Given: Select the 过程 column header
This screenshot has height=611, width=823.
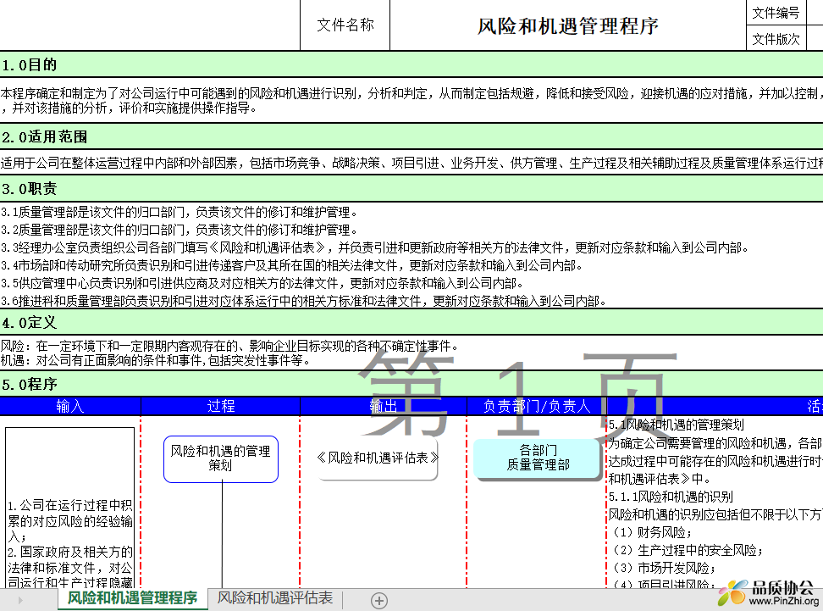Looking at the screenshot, I should pyautogui.click(x=220, y=406).
